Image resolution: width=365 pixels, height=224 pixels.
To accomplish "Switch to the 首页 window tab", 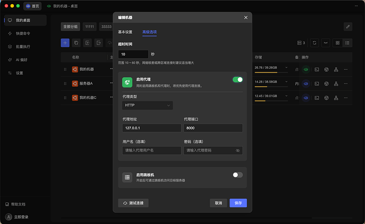I will (x=32, y=6).
